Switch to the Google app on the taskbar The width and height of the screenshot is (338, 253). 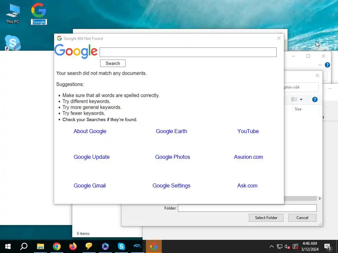(x=154, y=246)
